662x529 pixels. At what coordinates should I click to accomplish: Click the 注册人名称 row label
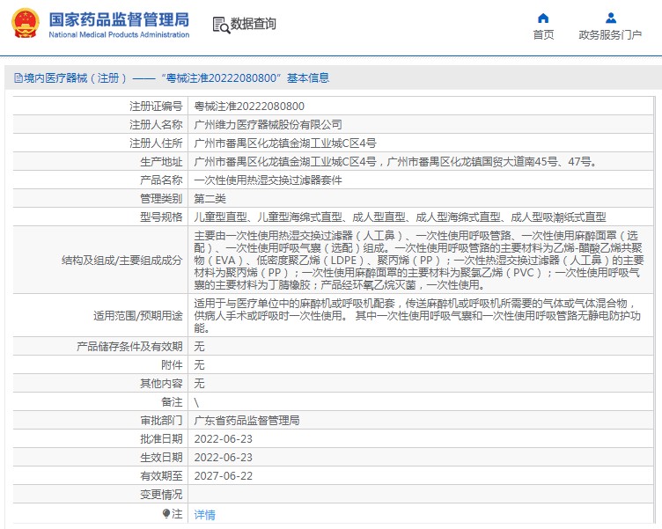point(156,125)
